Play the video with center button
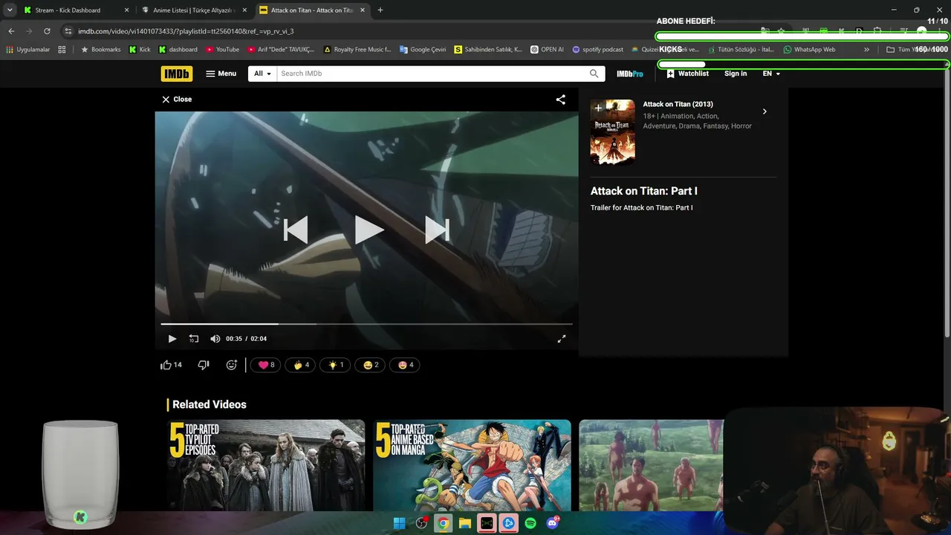This screenshot has width=951, height=535. click(368, 230)
